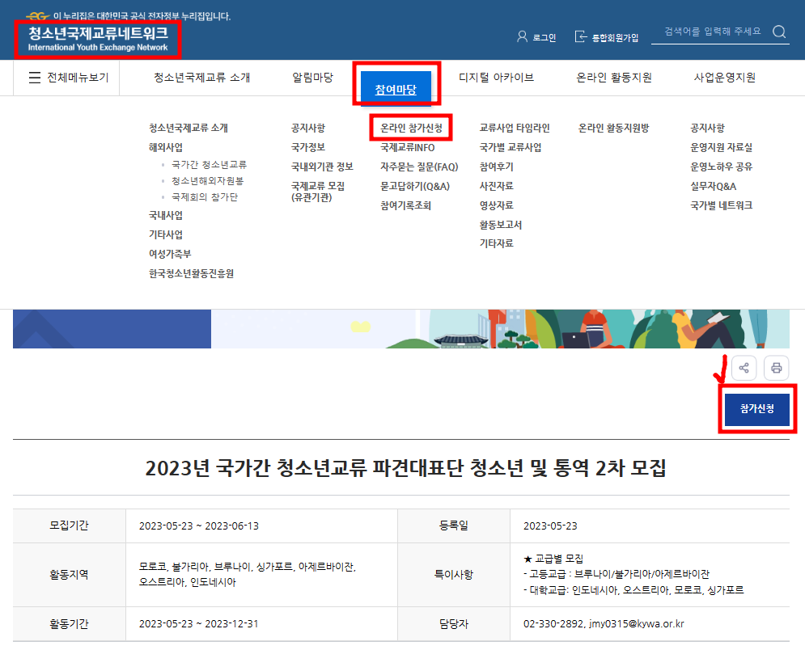Open the 청소년국제교류 소개 top menu
The image size is (805, 650).
[201, 78]
